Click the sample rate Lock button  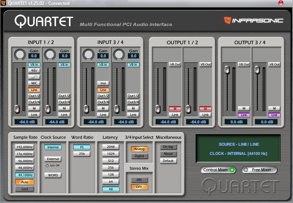25,189
